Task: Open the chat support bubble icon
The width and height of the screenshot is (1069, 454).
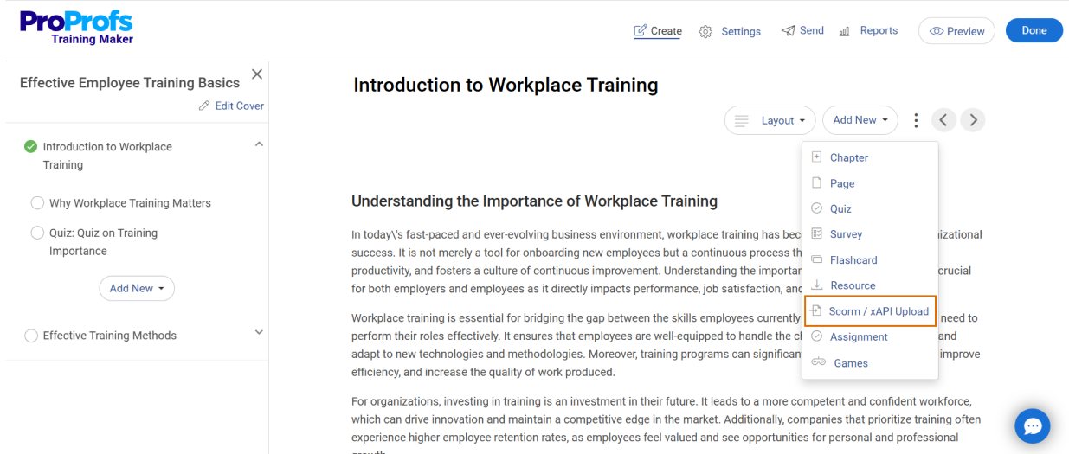Action: 1032,426
